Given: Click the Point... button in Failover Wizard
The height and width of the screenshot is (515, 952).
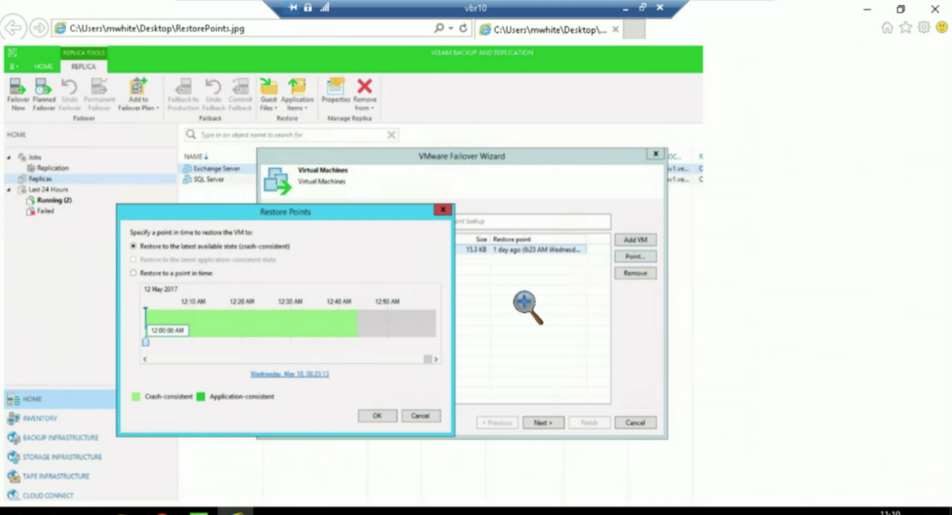Looking at the screenshot, I should [x=635, y=257].
